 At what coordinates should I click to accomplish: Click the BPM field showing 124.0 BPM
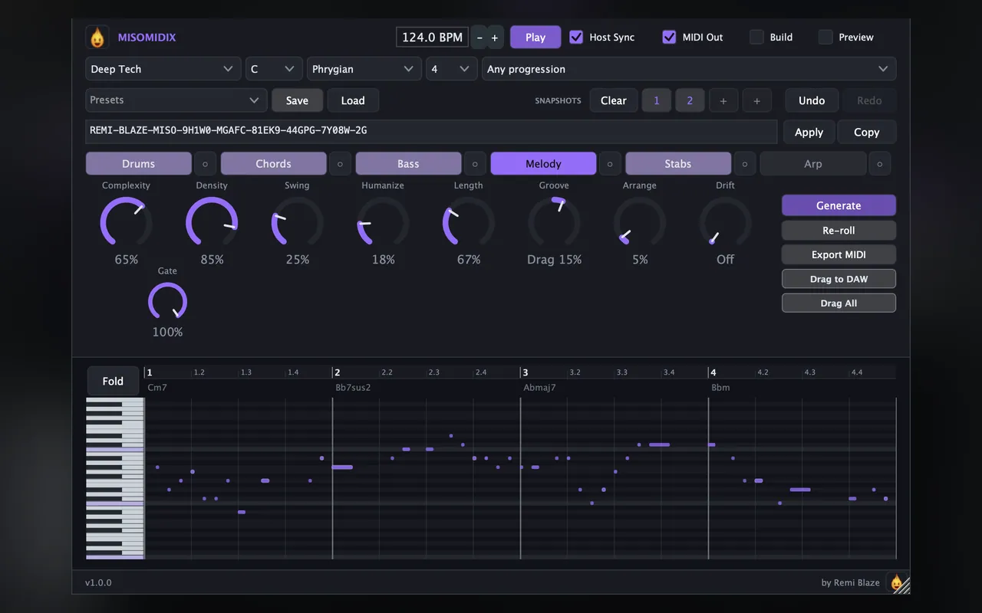click(x=433, y=37)
